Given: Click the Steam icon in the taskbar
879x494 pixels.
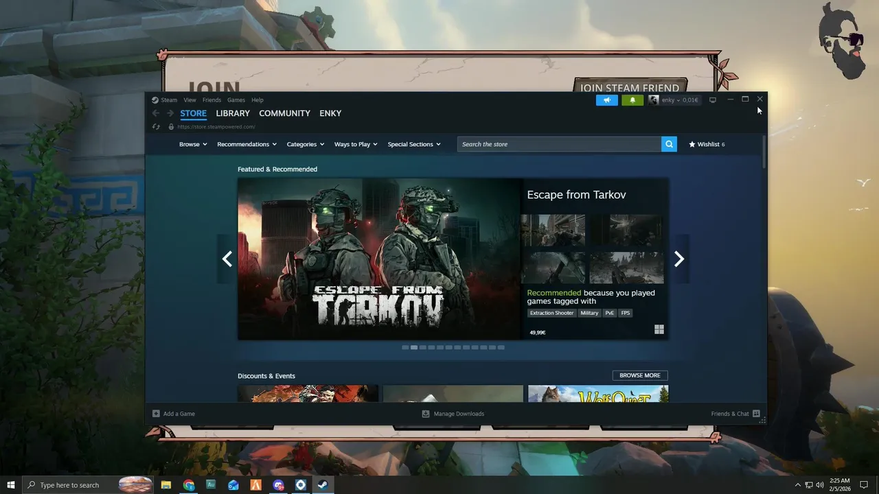Looking at the screenshot, I should tap(323, 485).
